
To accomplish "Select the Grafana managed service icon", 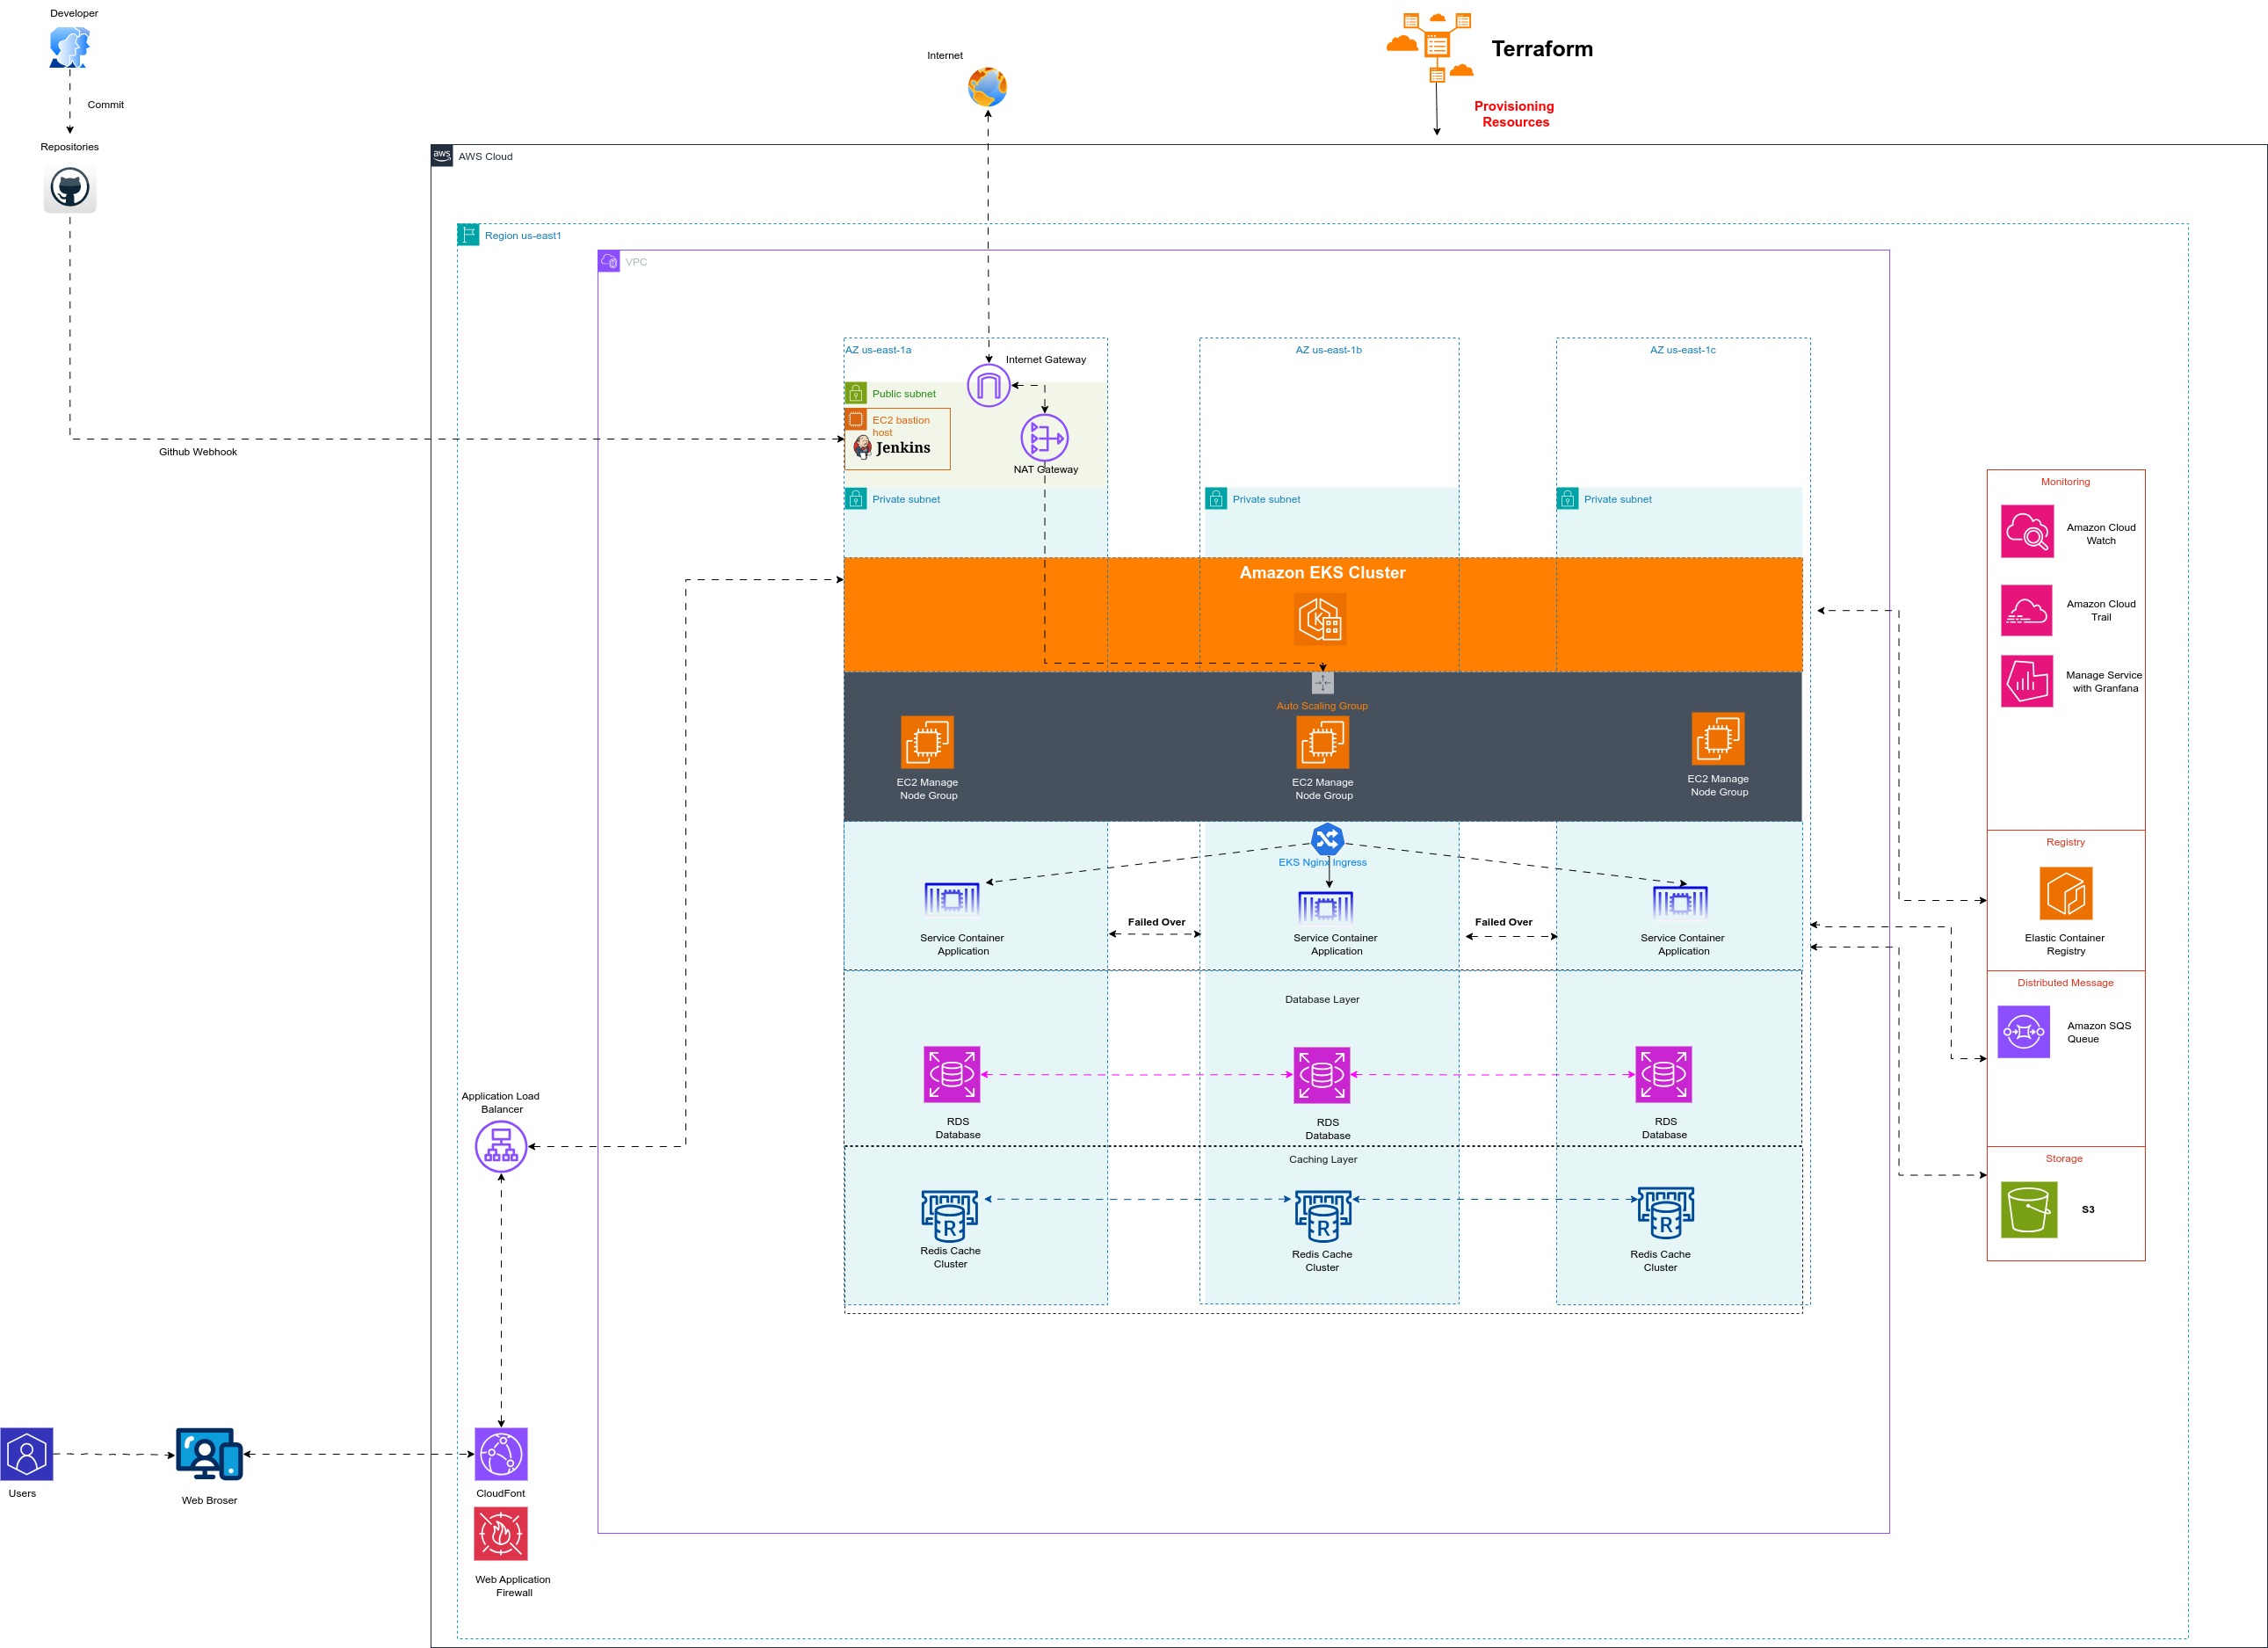I will point(2027,681).
